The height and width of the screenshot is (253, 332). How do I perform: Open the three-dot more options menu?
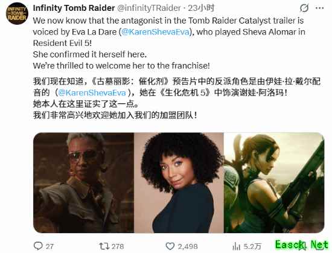click(319, 8)
